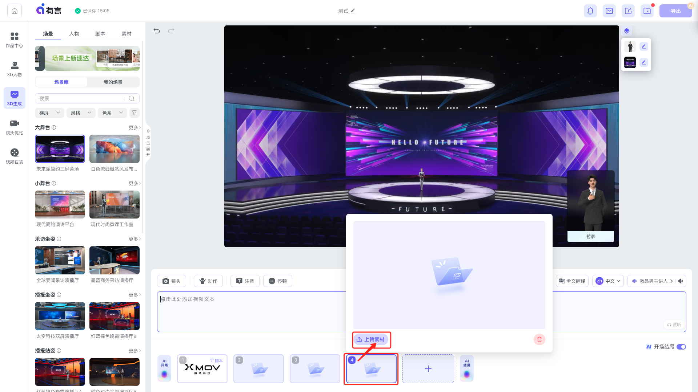Expand 更多 for 播报坐姿

(135, 295)
